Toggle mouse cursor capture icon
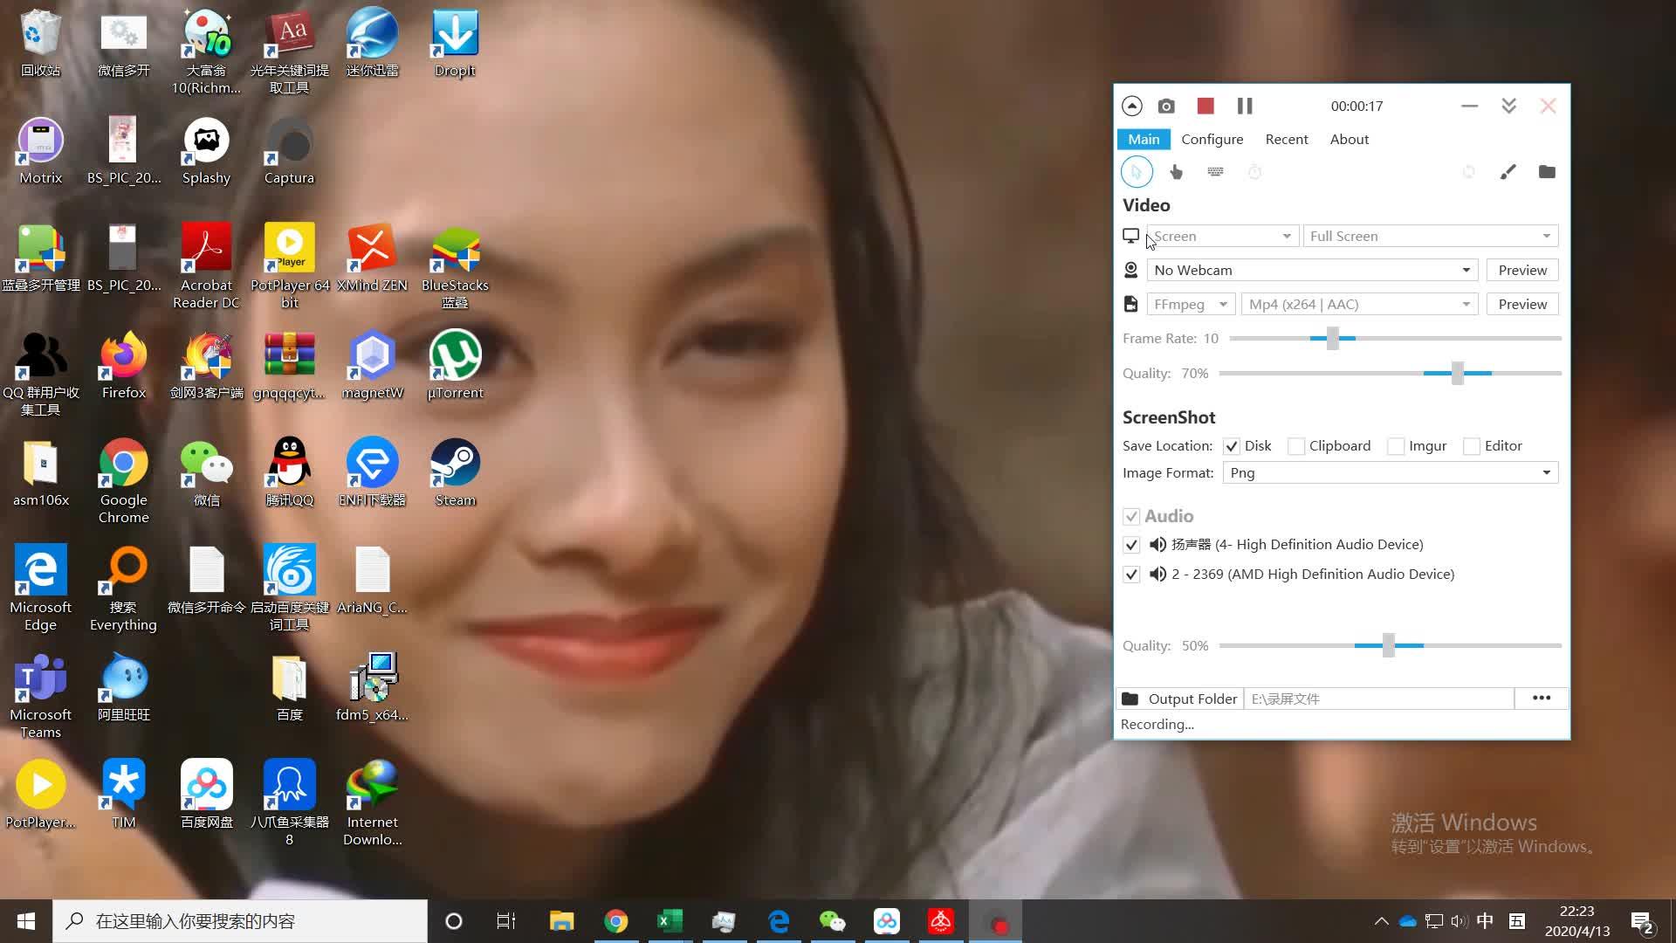The width and height of the screenshot is (1676, 943). tap(1136, 171)
